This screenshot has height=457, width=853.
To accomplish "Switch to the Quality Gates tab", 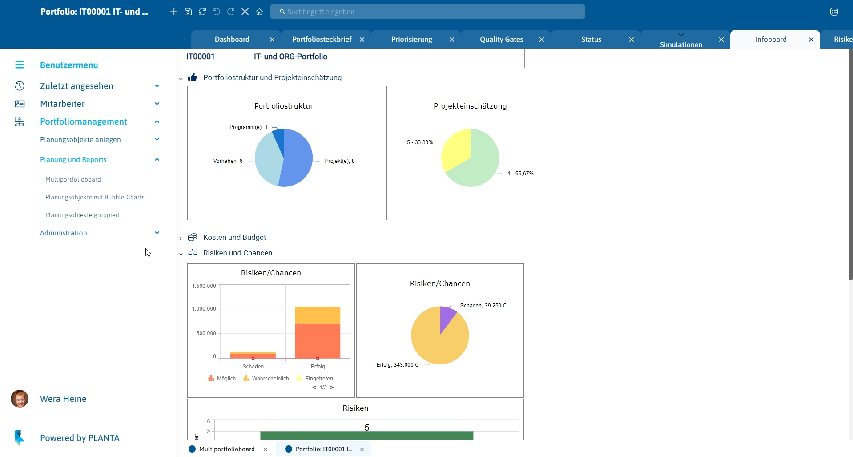I will tap(502, 40).
